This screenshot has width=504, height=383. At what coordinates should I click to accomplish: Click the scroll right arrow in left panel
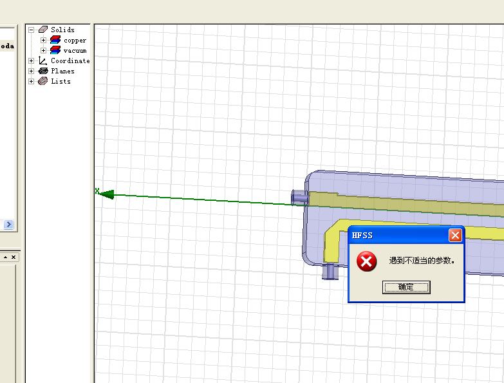pyautogui.click(x=8, y=224)
